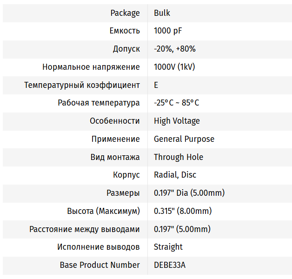This screenshot has width=292, height=279.
Task: Click the 1000V (1kV) voltage value
Action: tap(174, 67)
